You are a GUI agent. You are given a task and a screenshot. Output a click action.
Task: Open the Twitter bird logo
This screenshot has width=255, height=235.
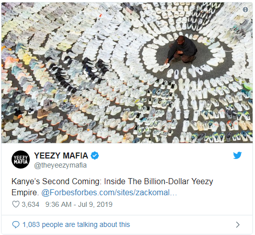pos(237,155)
